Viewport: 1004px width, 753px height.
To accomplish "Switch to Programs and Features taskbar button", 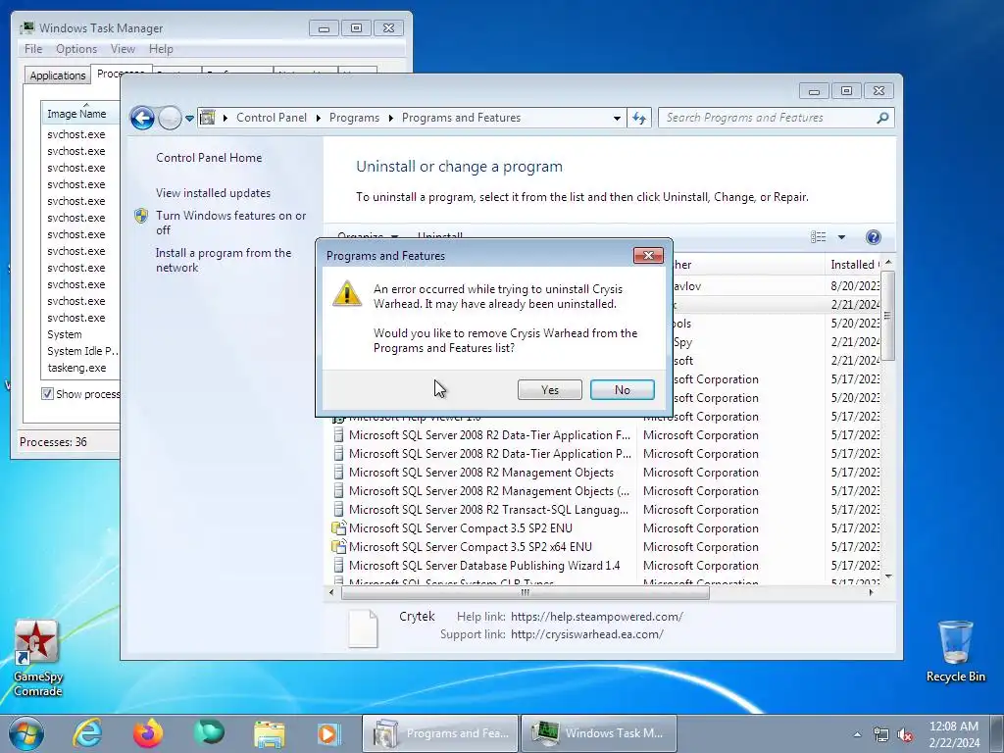I will click(x=440, y=733).
